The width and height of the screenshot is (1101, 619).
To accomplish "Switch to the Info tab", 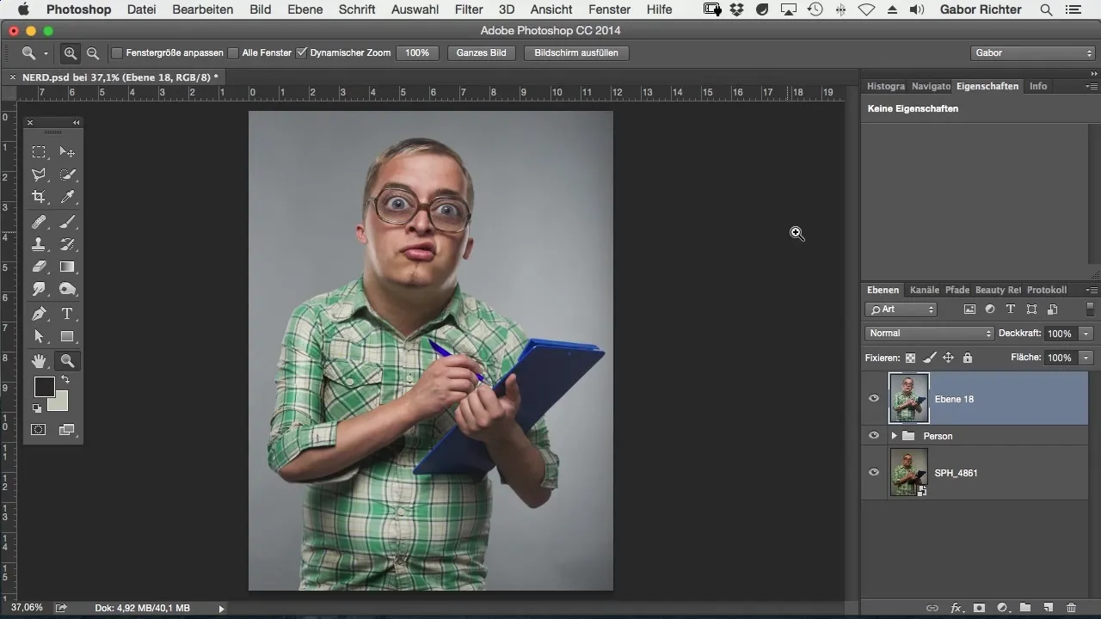I will (1038, 86).
